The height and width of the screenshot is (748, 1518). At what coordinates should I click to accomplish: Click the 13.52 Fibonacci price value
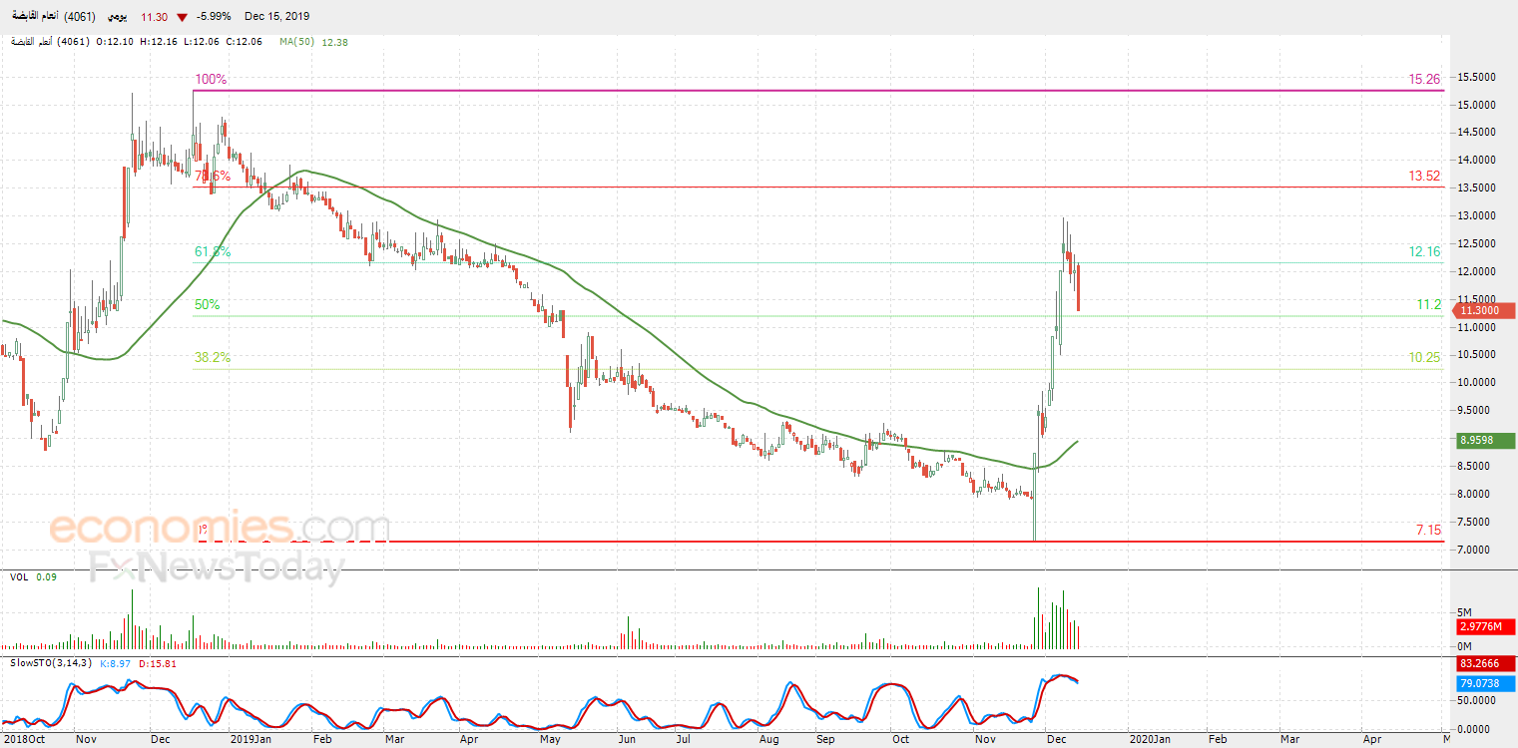pos(1425,176)
